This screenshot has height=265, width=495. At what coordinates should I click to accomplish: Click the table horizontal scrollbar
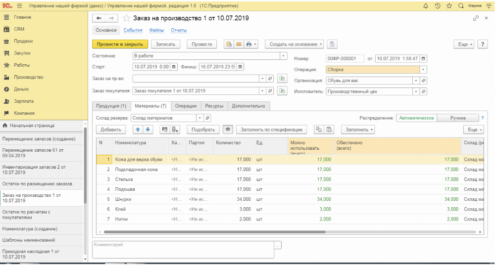click(215, 231)
